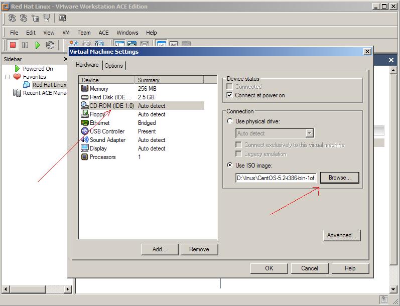Click the Advanced... button
Screen dimensions: 400x306
(x=342, y=235)
